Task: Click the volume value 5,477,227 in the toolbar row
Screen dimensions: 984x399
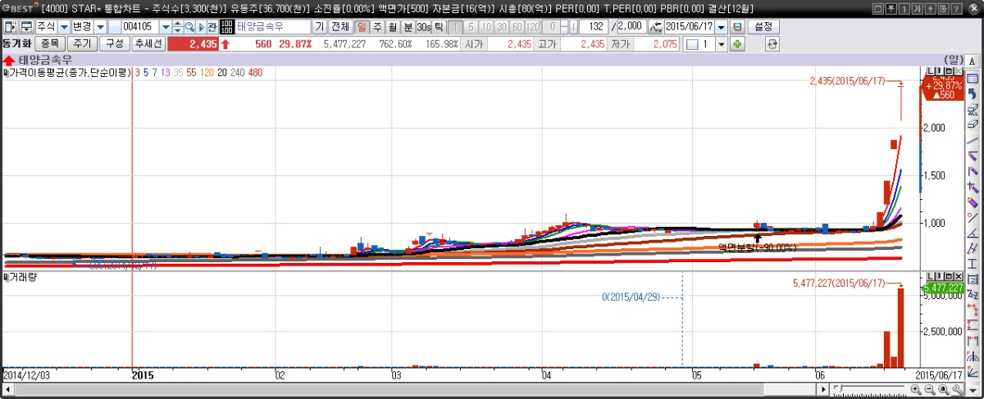Action: [344, 43]
